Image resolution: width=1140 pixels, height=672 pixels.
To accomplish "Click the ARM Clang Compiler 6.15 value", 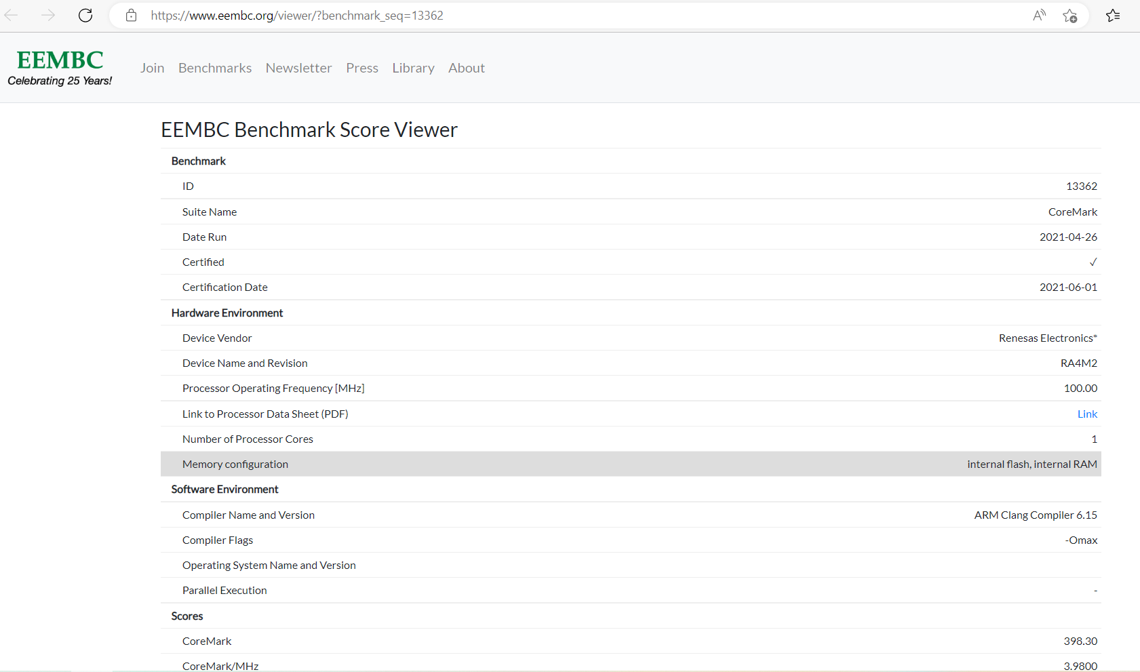I will 1036,515.
